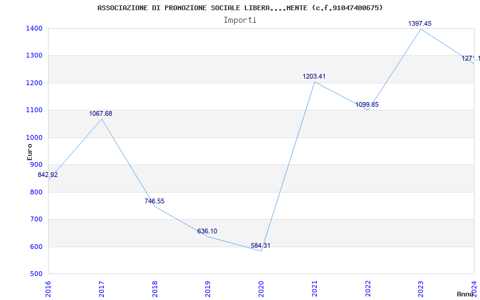Click the 2017 x-axis year label
Screen dimensions: 480x300
coord(101,289)
